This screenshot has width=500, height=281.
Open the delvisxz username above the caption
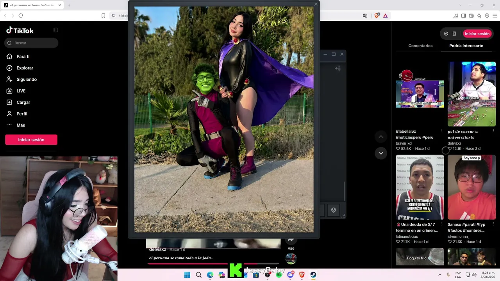[158, 249]
